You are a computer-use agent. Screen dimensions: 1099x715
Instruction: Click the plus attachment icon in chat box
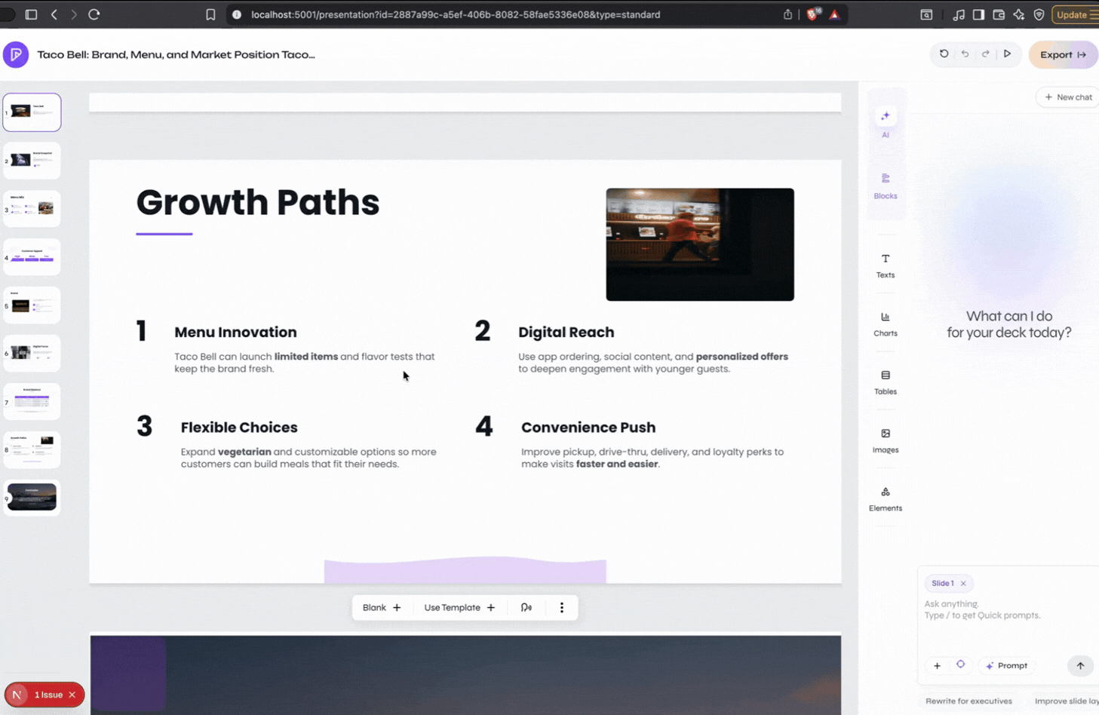pos(937,665)
